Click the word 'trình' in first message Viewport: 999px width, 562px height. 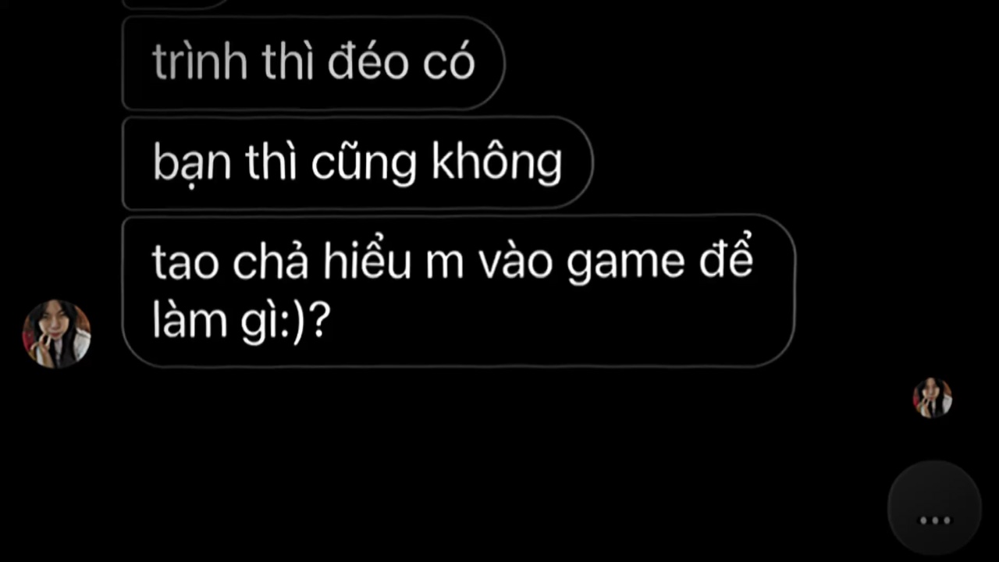point(200,62)
